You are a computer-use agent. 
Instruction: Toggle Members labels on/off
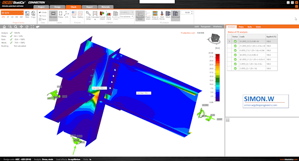click(x=53, y=15)
